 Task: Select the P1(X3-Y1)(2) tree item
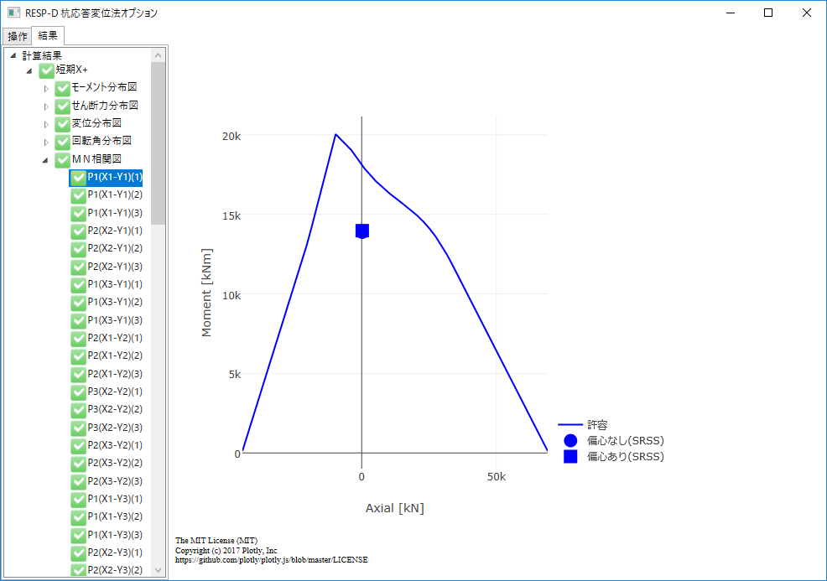point(115,302)
